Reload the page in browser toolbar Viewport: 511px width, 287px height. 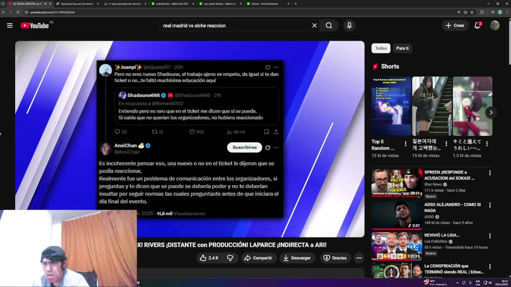[x=18, y=12]
